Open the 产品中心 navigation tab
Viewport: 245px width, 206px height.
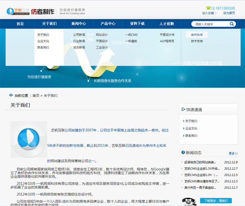[x=108, y=24]
